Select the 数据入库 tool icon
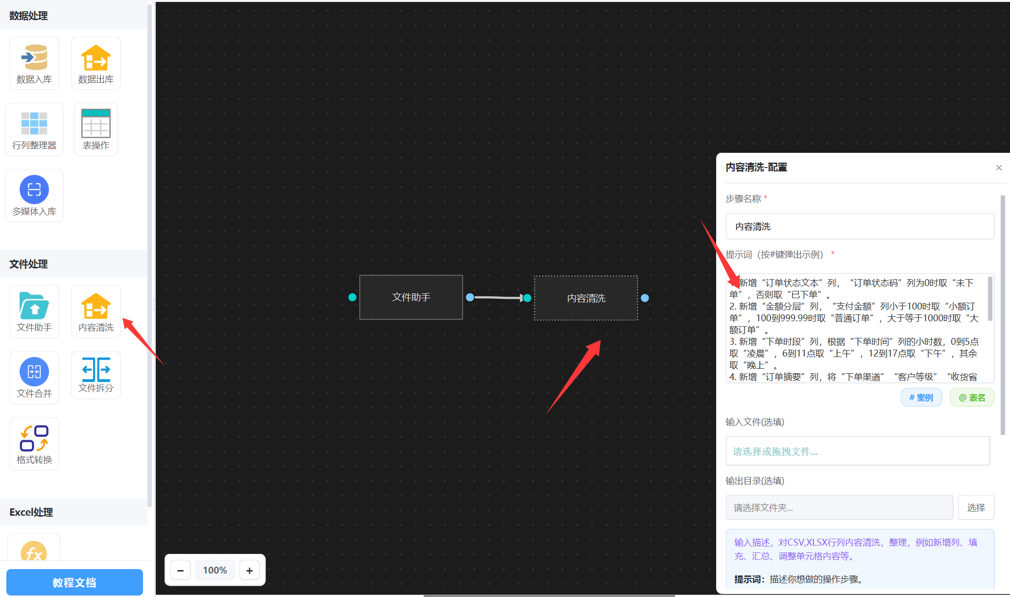This screenshot has height=597, width=1010. point(34,58)
